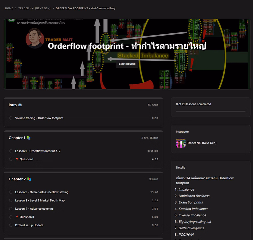Screen dimensions: 253x240
Task: Open Lesson 2 - Overcharts Orderflow setting
Action: coord(42,192)
